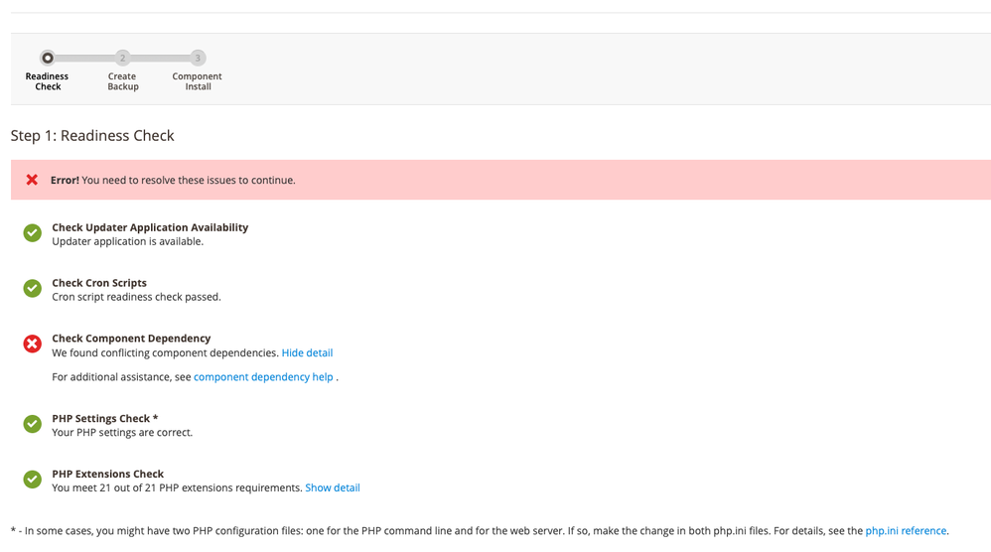Click the Readiness Check step circle
The image size is (991, 552).
pyautogui.click(x=48, y=59)
